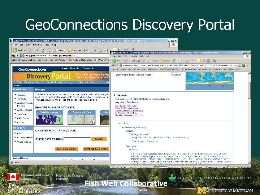Click Refresh icon in left GeoConnections window
The height and width of the screenshot is (195, 260).
[x=43, y=50]
